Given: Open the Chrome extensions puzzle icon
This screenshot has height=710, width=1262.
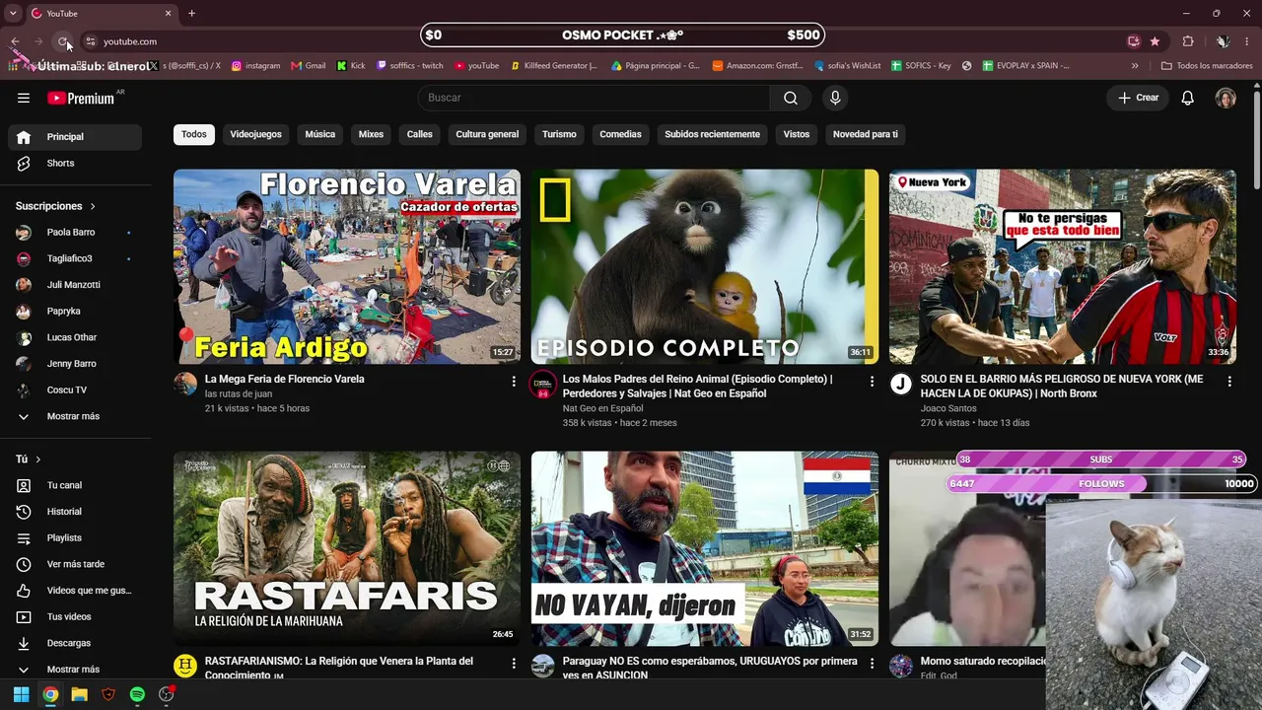Looking at the screenshot, I should [1188, 41].
